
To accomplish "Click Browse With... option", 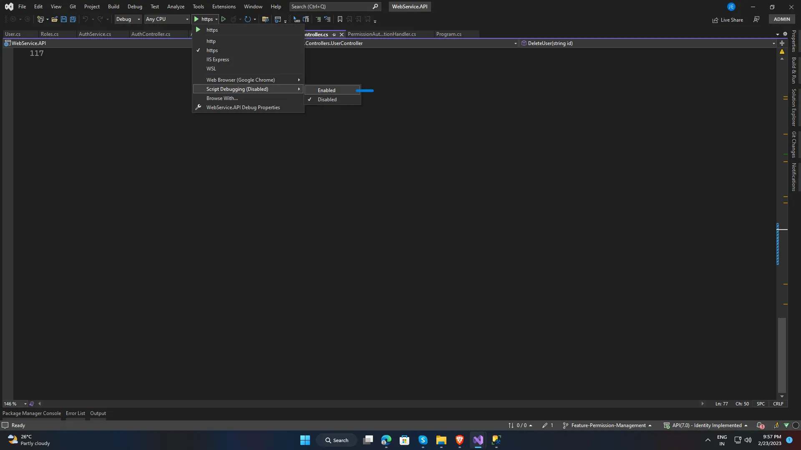I will (x=222, y=98).
